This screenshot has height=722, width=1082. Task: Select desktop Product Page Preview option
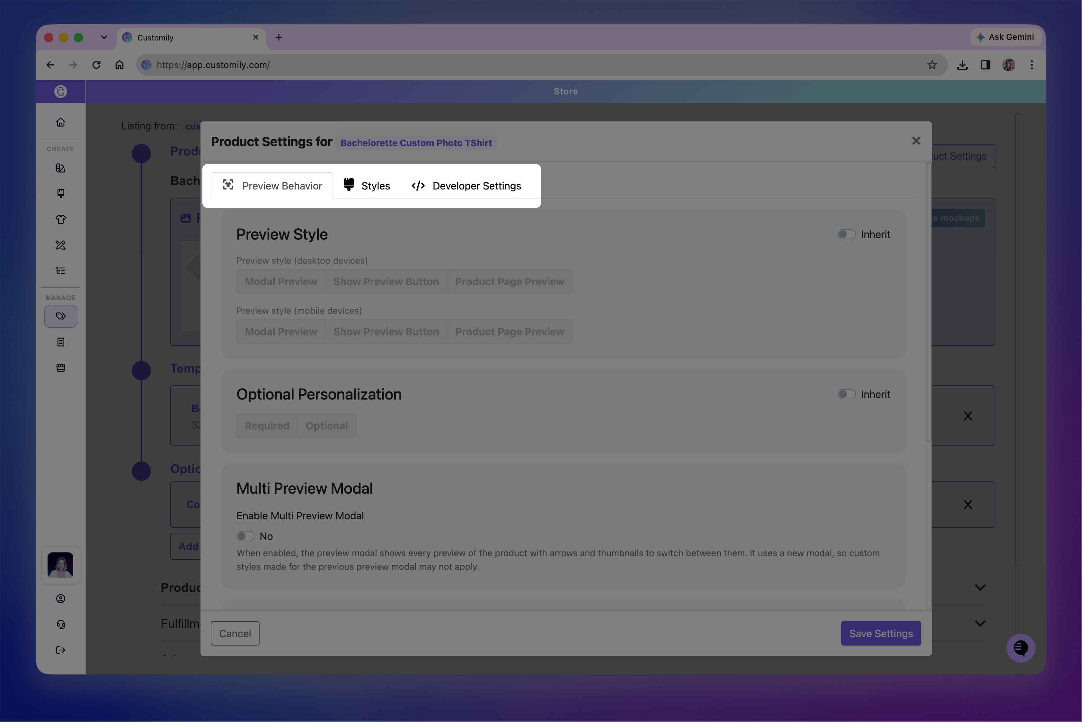510,281
